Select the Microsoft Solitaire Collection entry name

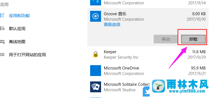tap(127, 84)
